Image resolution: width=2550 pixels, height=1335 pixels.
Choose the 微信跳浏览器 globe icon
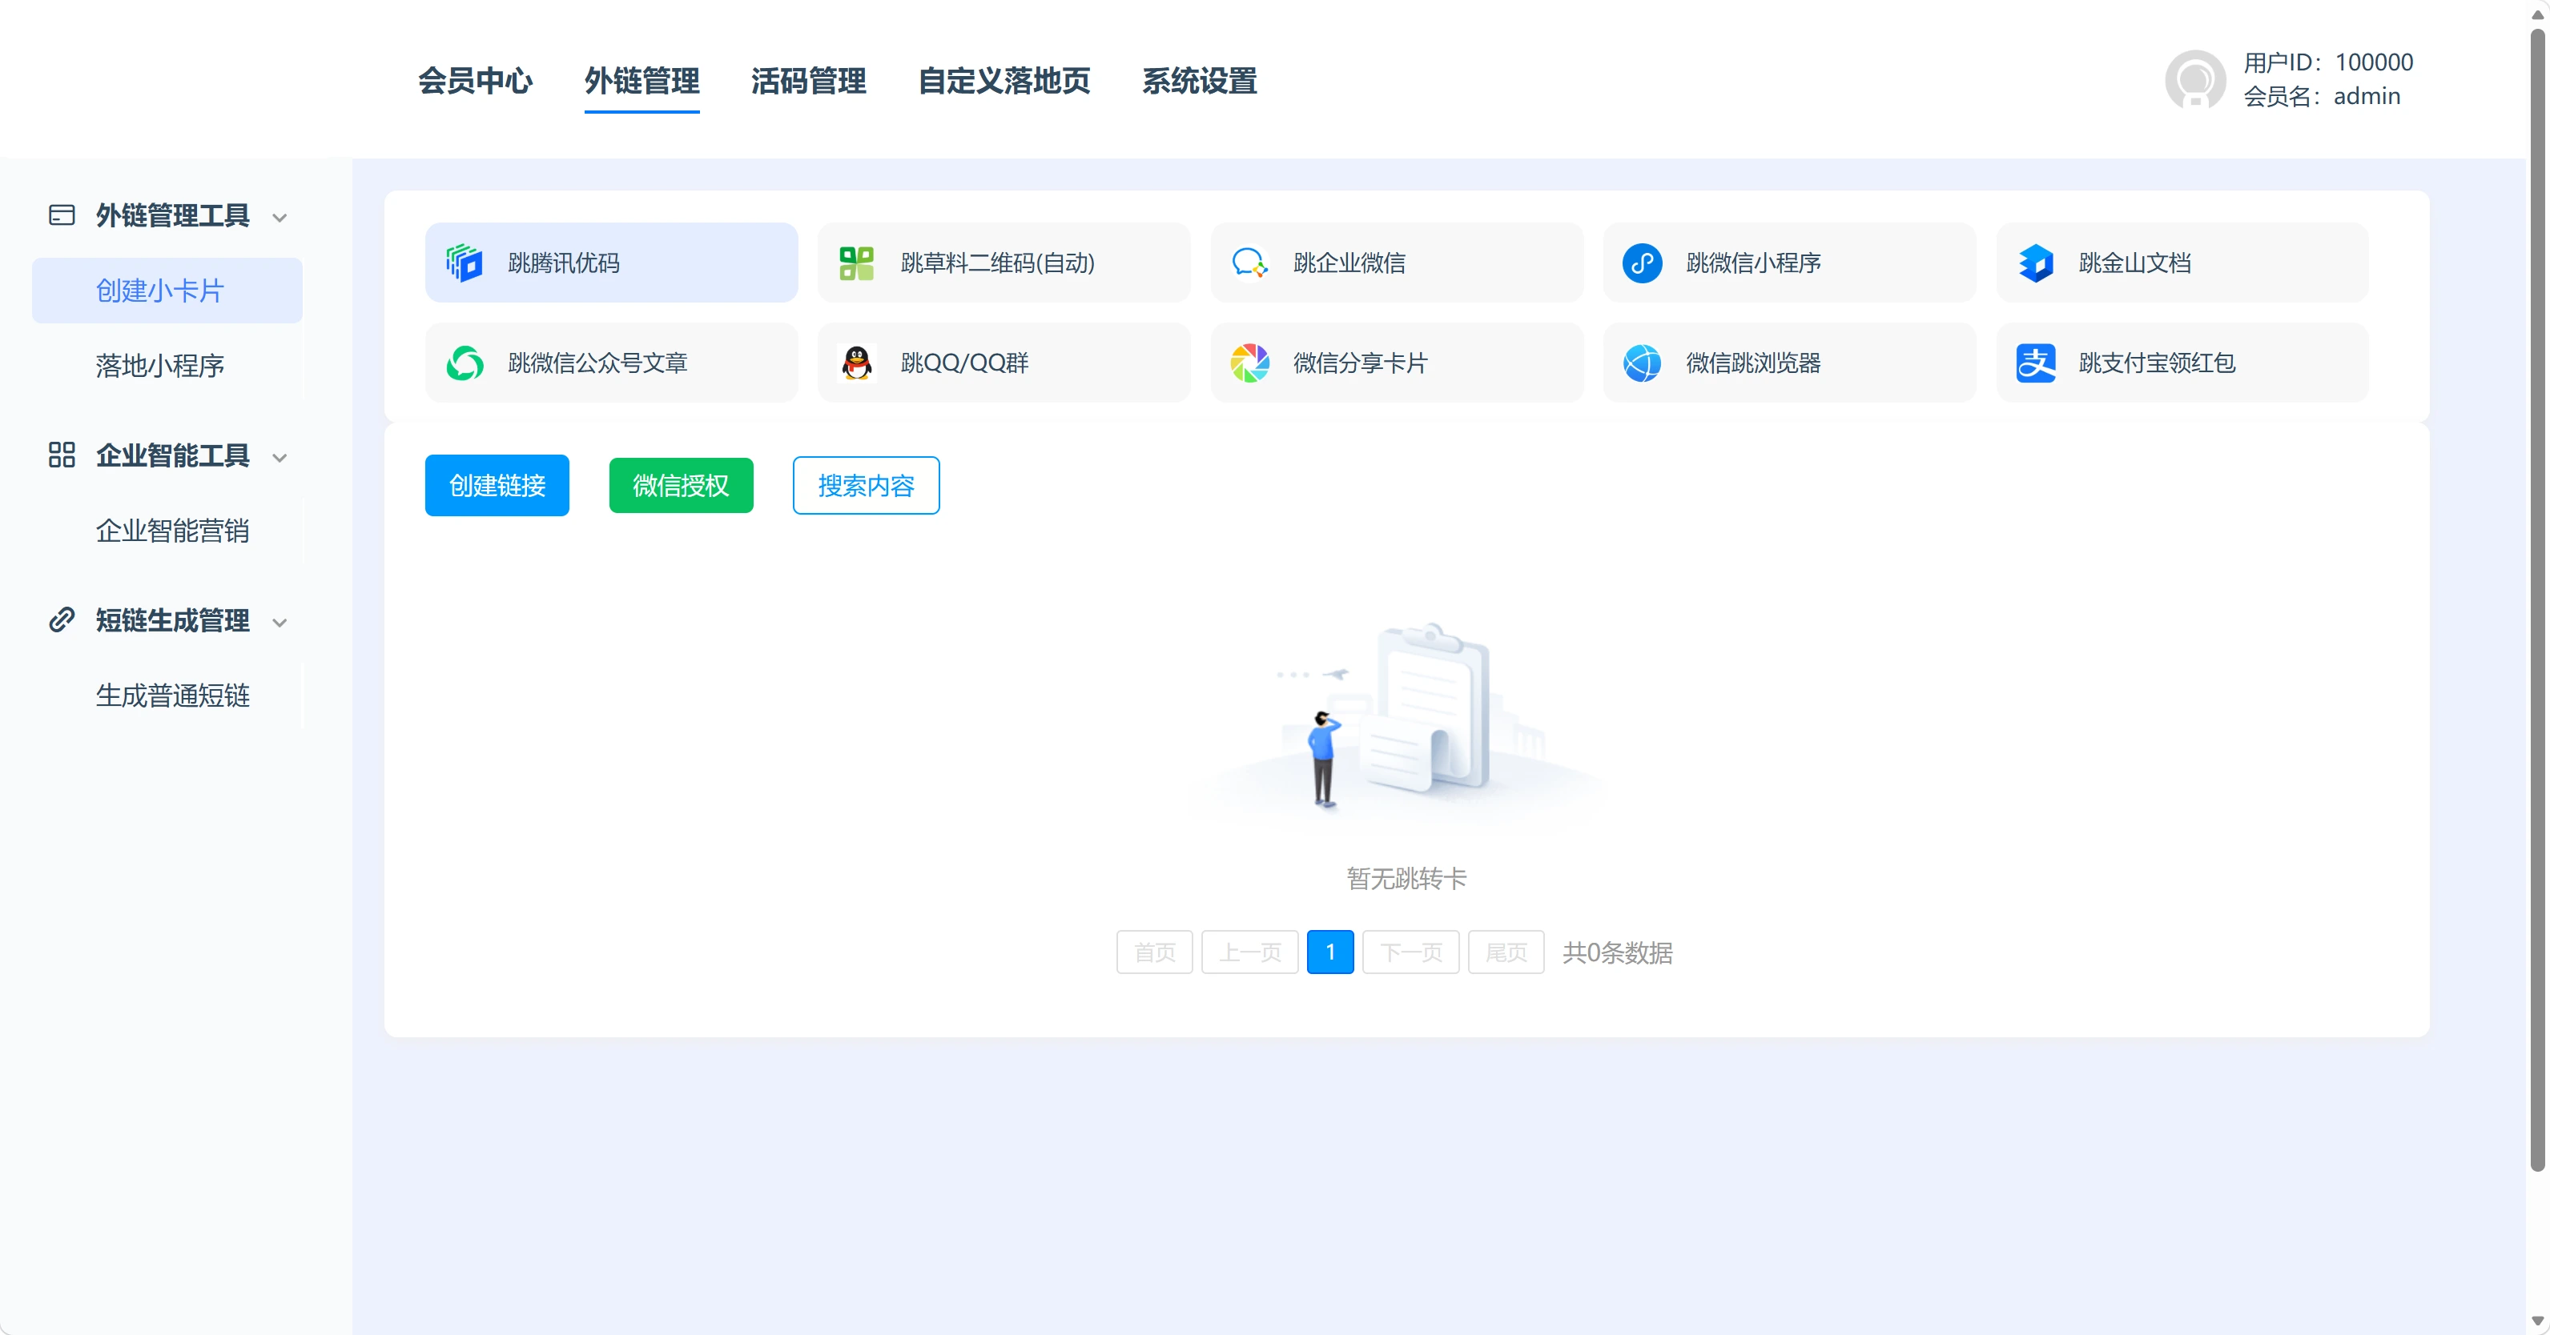point(1643,363)
